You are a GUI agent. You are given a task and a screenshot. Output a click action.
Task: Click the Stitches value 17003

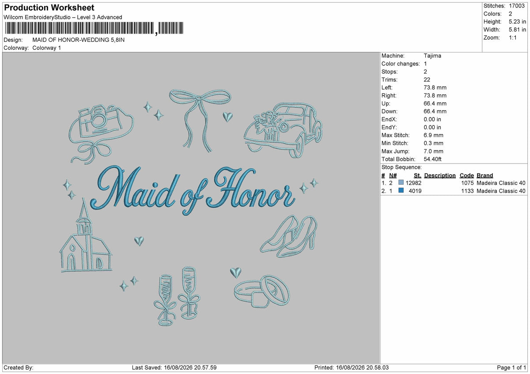tap(517, 6)
